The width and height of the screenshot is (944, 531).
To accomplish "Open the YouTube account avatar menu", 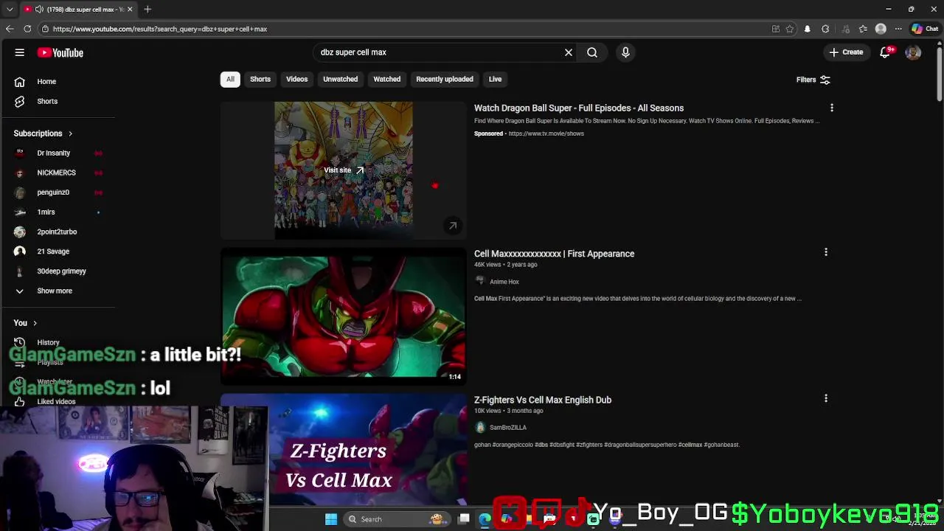I will pos(913,52).
